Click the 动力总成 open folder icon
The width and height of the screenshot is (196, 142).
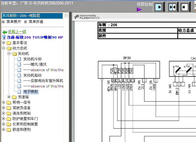tap(9, 48)
